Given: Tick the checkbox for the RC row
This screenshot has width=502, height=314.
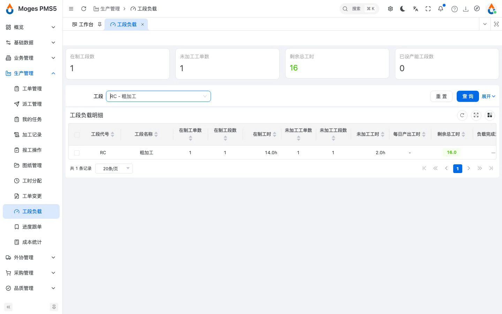Looking at the screenshot, I should tap(77, 153).
